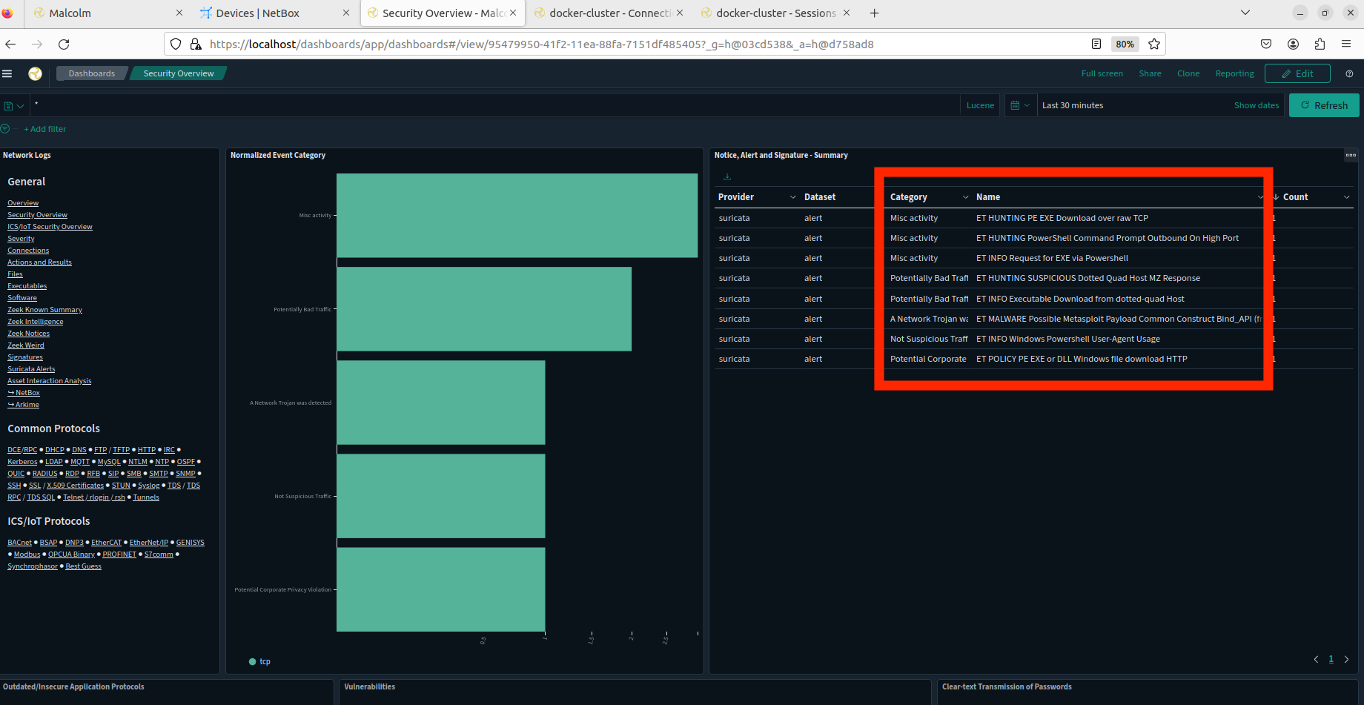The height and width of the screenshot is (705, 1364).
Task: Click the download icon in Summary panel
Action: (x=727, y=177)
